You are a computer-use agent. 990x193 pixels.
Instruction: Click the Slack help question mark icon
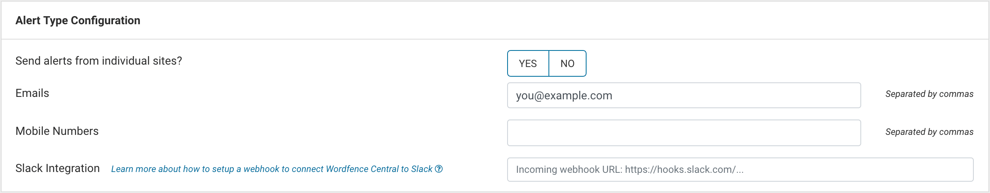tap(439, 169)
